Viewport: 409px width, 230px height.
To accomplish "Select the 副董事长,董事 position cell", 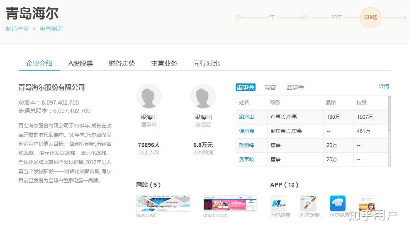I will pos(286,131).
